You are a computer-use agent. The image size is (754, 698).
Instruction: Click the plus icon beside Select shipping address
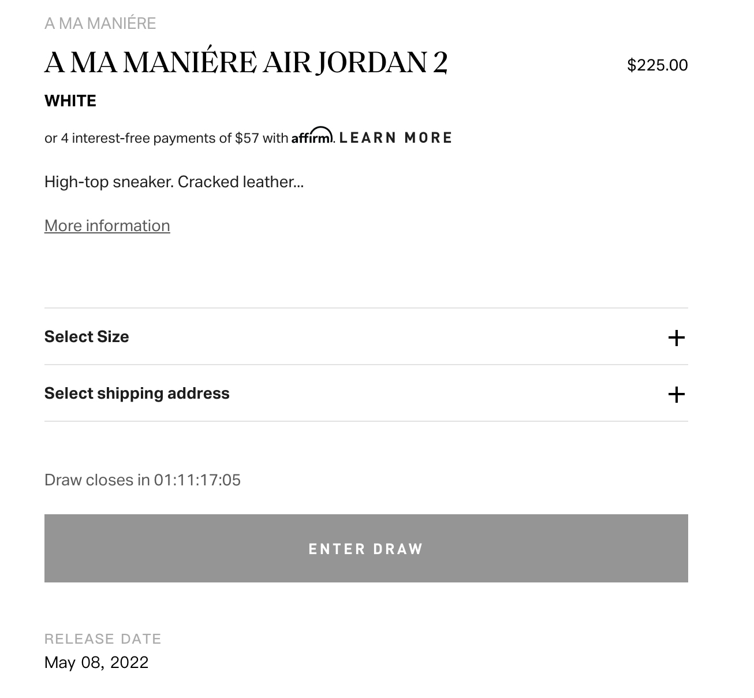coord(676,395)
